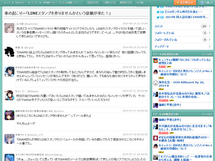
Task: Expand the フォローしている row chevron
Action: pyautogui.click(x=210, y=33)
